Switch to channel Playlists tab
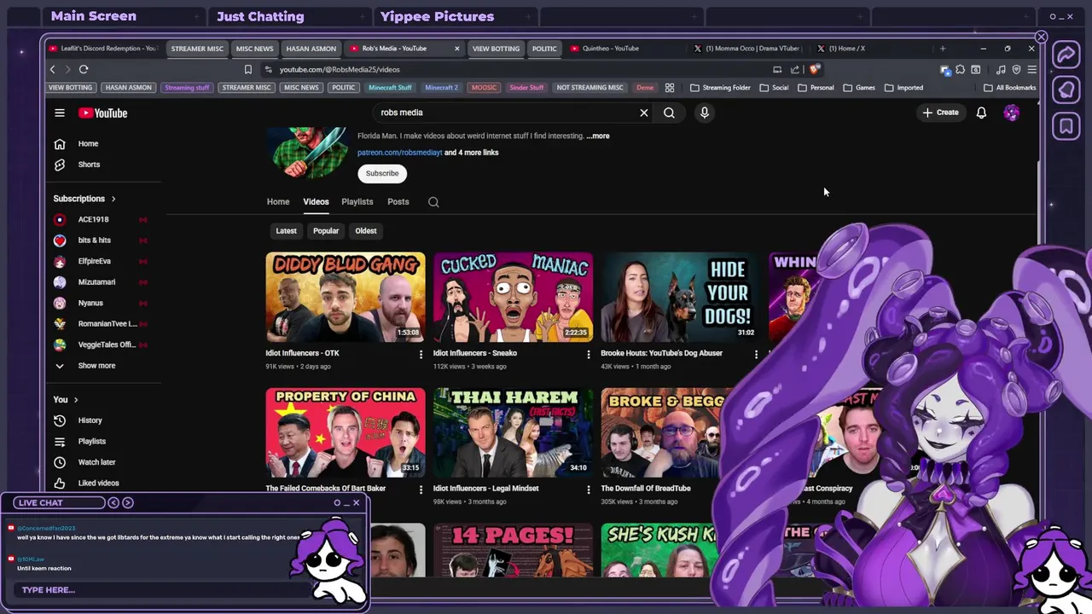The image size is (1092, 614). click(x=357, y=202)
